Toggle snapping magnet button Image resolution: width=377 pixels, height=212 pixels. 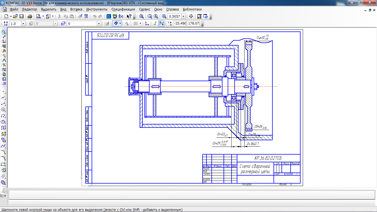point(116,23)
